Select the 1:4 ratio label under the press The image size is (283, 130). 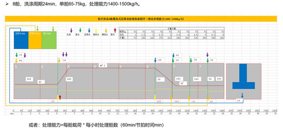[x=239, y=101]
